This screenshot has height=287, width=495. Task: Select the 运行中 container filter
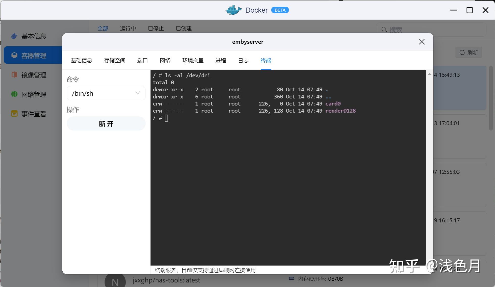[128, 29]
